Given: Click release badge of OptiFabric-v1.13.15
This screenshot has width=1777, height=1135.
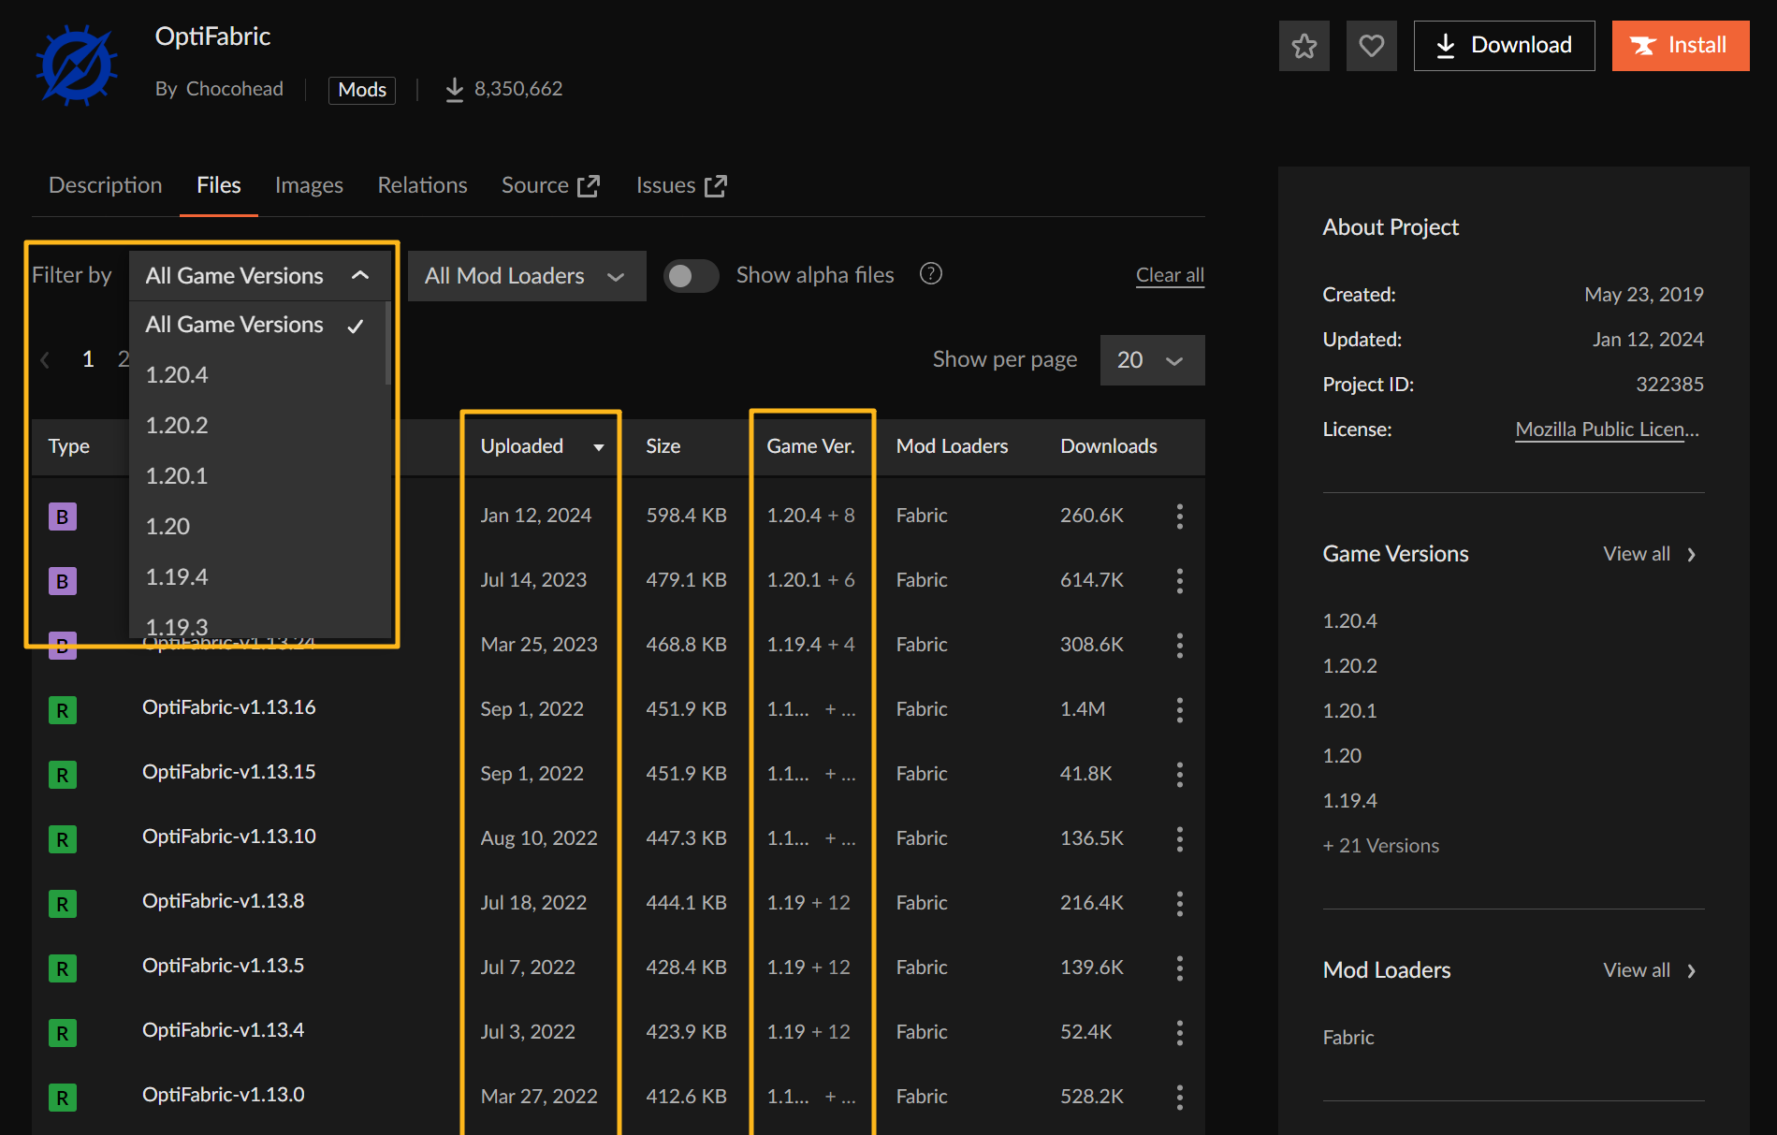Looking at the screenshot, I should pos(63,775).
